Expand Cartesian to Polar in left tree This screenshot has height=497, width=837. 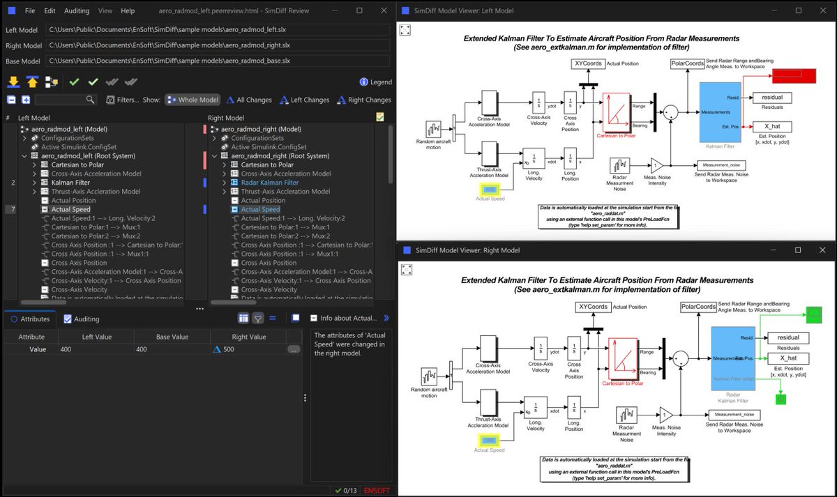coord(34,165)
